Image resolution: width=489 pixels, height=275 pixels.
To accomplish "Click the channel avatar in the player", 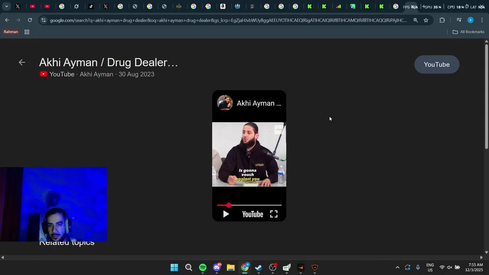I will (225, 103).
